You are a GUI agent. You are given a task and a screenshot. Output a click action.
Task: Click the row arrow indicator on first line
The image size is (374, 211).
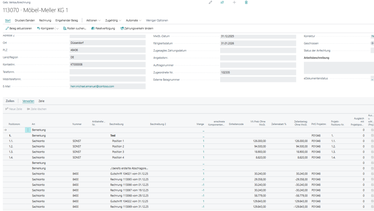5,130
